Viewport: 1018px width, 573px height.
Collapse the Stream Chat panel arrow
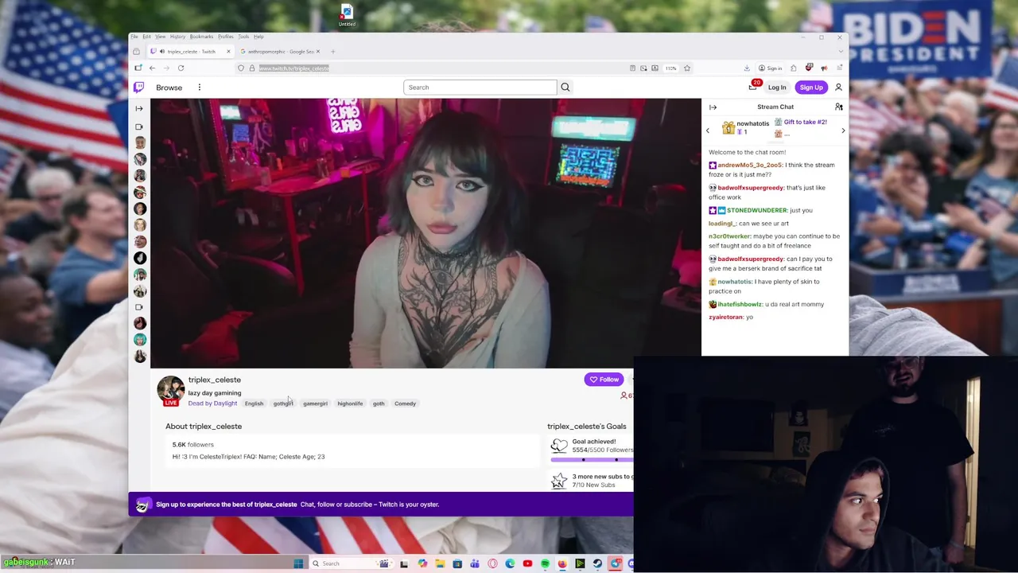pos(713,107)
